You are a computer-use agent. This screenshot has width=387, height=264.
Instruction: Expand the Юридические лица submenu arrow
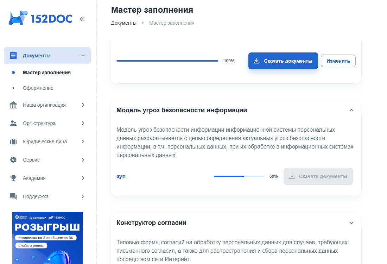point(83,142)
